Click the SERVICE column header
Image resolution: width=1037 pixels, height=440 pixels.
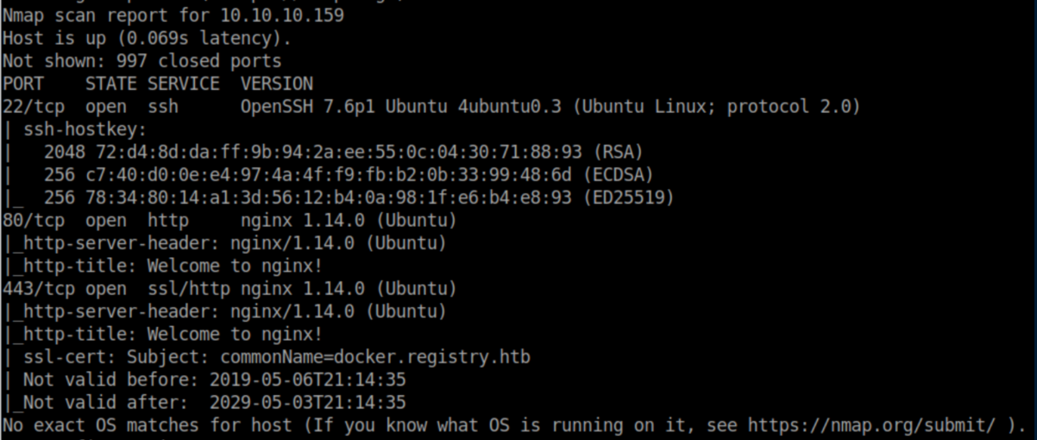pyautogui.click(x=183, y=85)
